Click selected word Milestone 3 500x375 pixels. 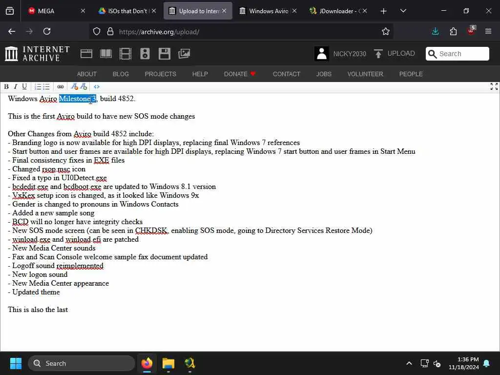78,99
